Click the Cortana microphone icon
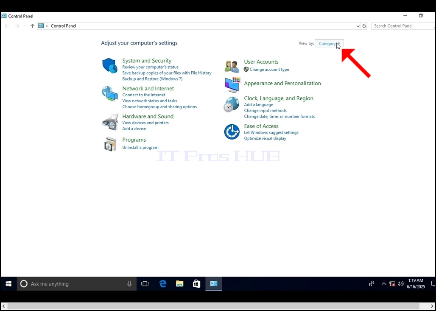The width and height of the screenshot is (436, 311). 129,284
